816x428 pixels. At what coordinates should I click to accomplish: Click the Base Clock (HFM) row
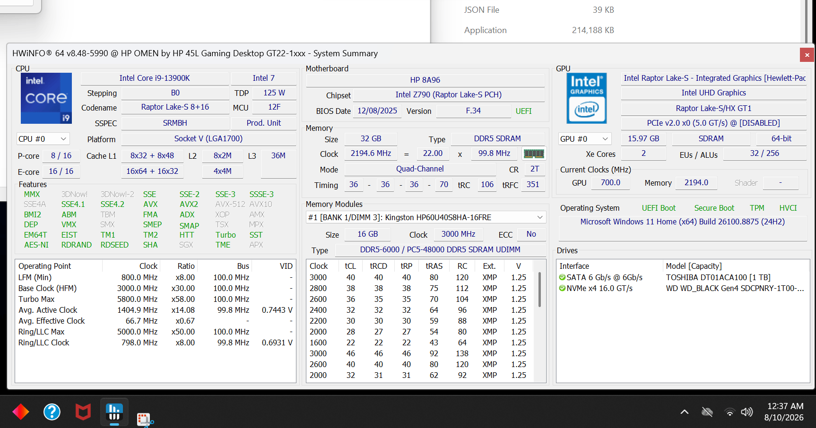[x=156, y=288]
